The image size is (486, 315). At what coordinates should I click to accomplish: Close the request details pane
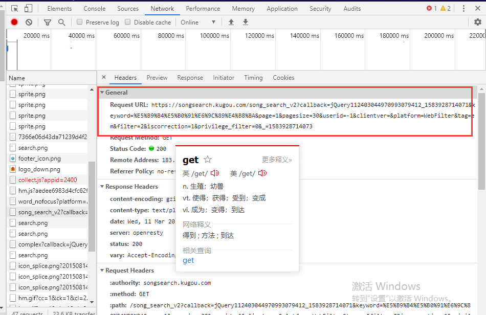104,77
